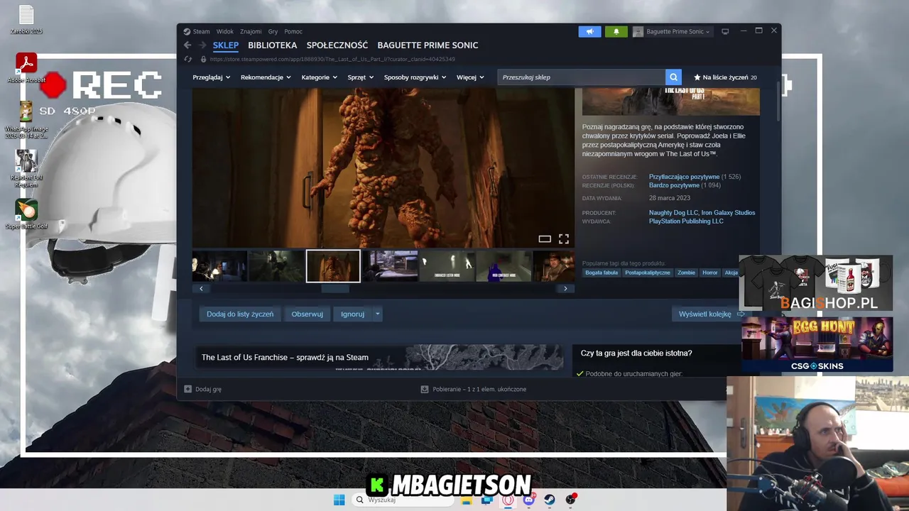Click the Horror tag

coord(710,273)
